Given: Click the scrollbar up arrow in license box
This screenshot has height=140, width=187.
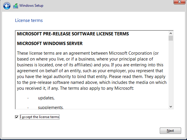Looking at the screenshot, I should click(x=171, y=33).
